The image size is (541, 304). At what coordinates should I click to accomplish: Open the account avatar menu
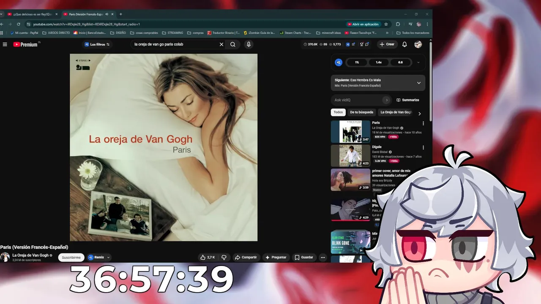(x=418, y=44)
